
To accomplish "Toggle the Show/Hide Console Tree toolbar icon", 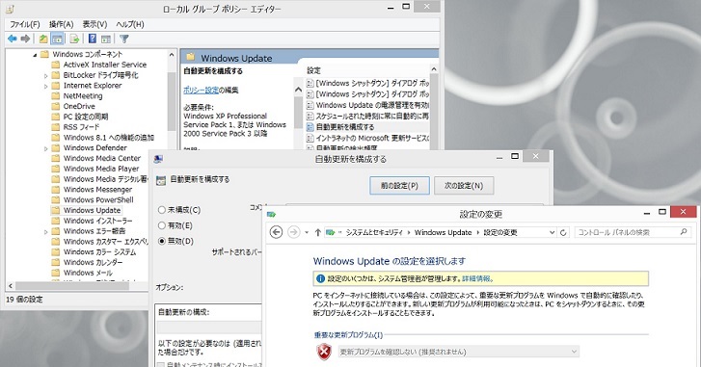I will click(x=57, y=39).
